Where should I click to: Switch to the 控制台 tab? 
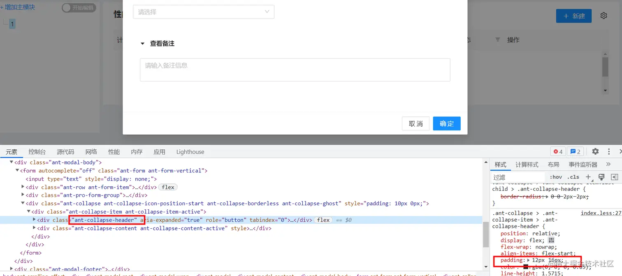tap(37, 152)
